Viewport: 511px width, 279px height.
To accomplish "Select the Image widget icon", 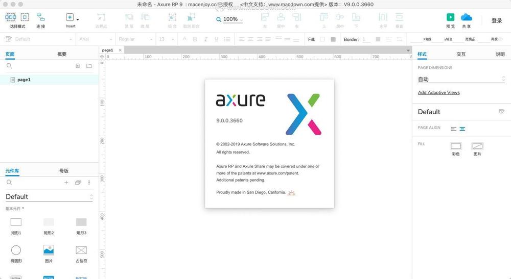I will coord(49,250).
